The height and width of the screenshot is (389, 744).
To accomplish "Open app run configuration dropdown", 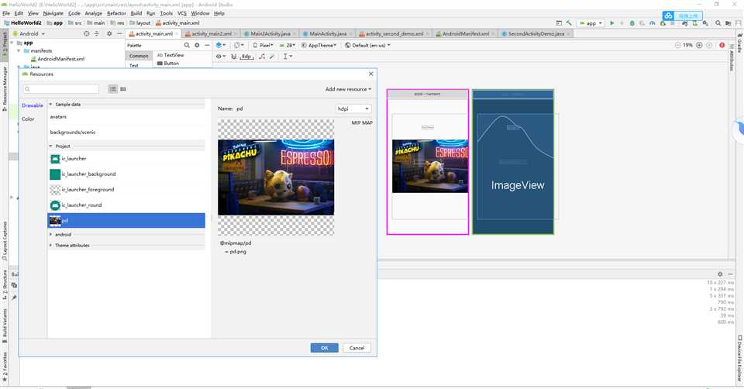I will point(591,22).
